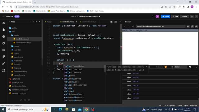The width and height of the screenshot is (199, 112).
Task: Open File Explorer from the taskbar
Action: 67,109
